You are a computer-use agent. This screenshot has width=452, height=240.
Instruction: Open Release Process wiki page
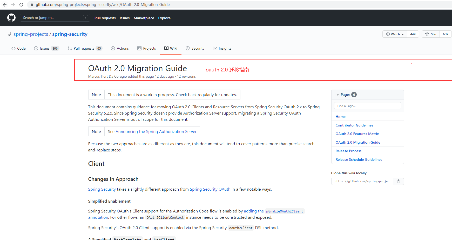pyautogui.click(x=348, y=151)
